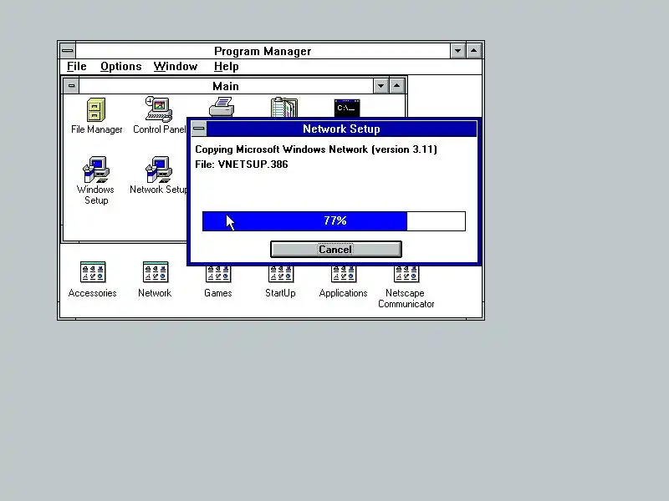Open the File menu

pyautogui.click(x=77, y=67)
